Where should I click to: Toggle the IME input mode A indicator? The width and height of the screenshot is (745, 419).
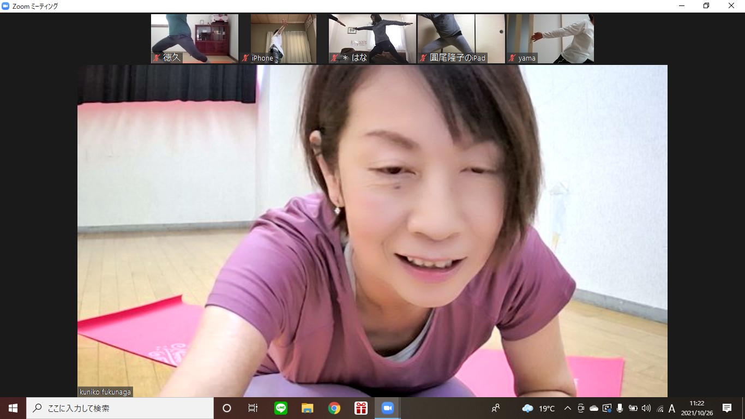coord(672,408)
